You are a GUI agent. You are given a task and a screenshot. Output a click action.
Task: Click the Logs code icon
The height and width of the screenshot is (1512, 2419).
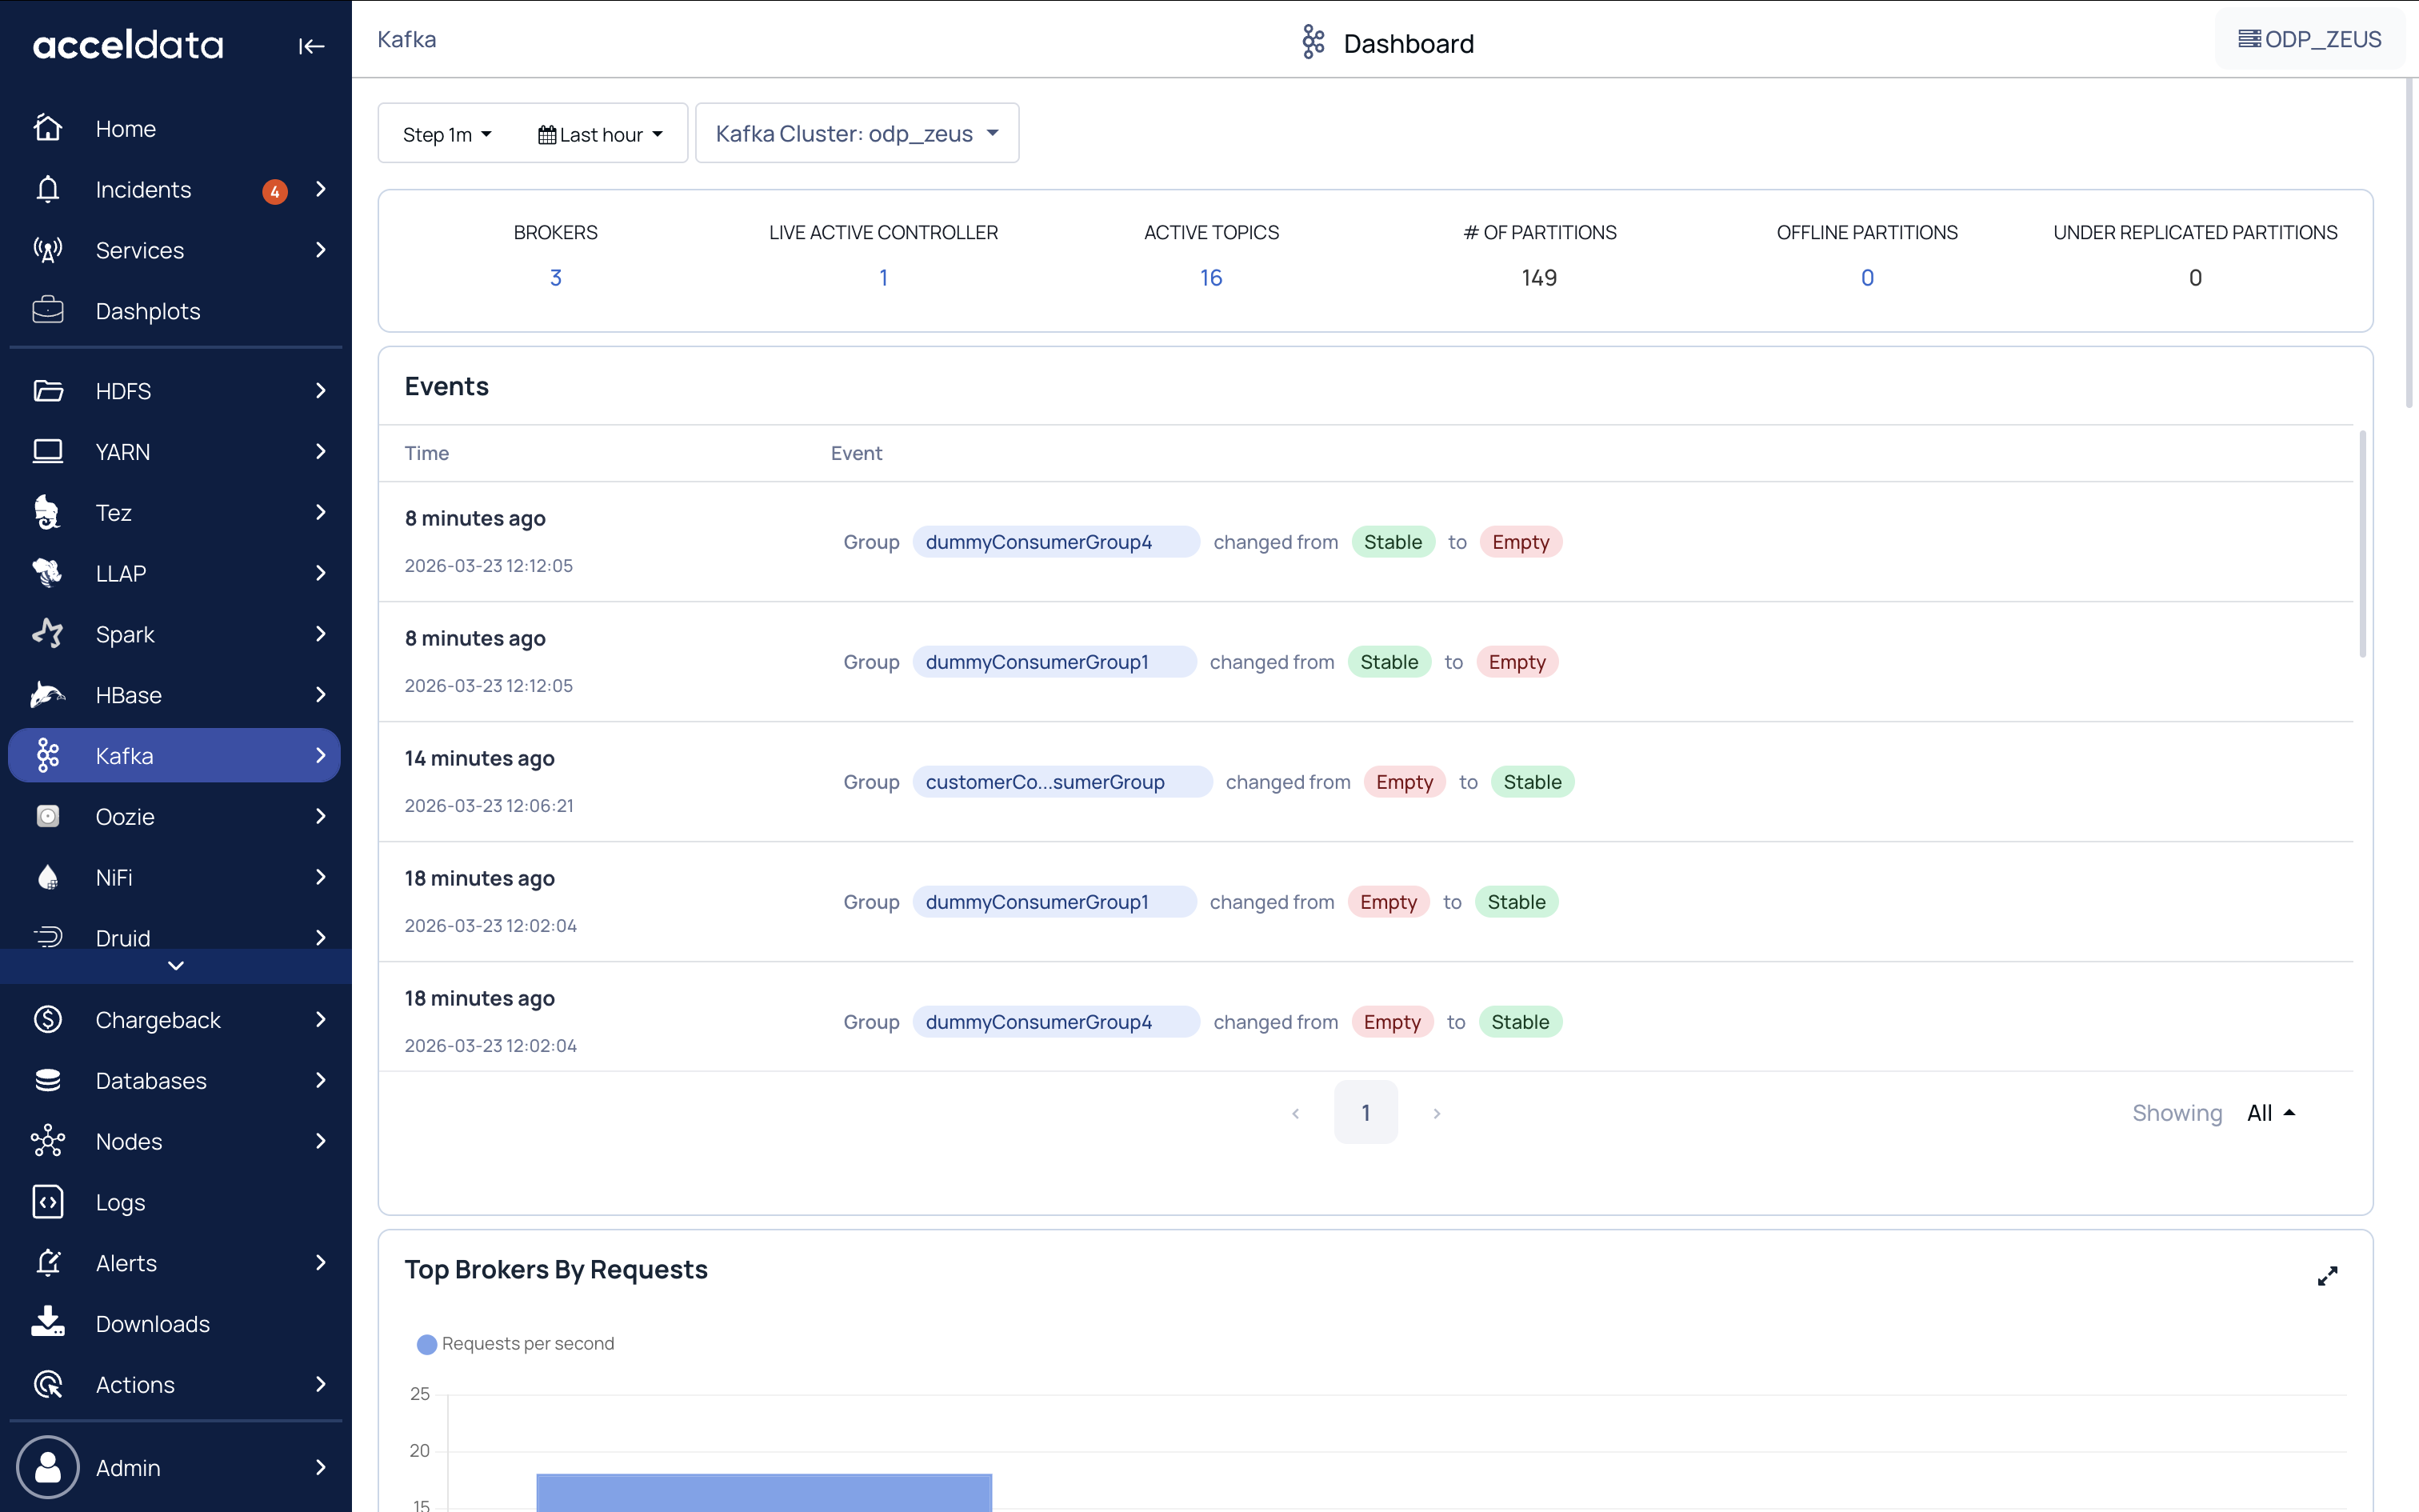click(x=47, y=1202)
